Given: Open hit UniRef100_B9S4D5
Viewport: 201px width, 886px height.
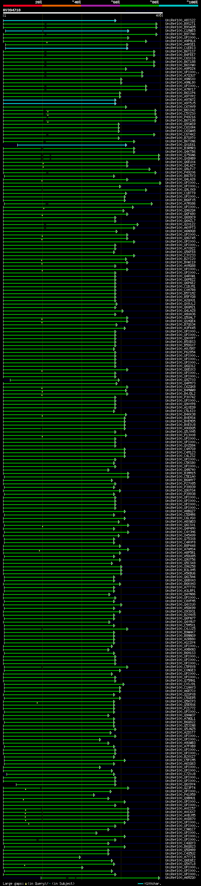Looking at the screenshot, I should tap(180, 27).
